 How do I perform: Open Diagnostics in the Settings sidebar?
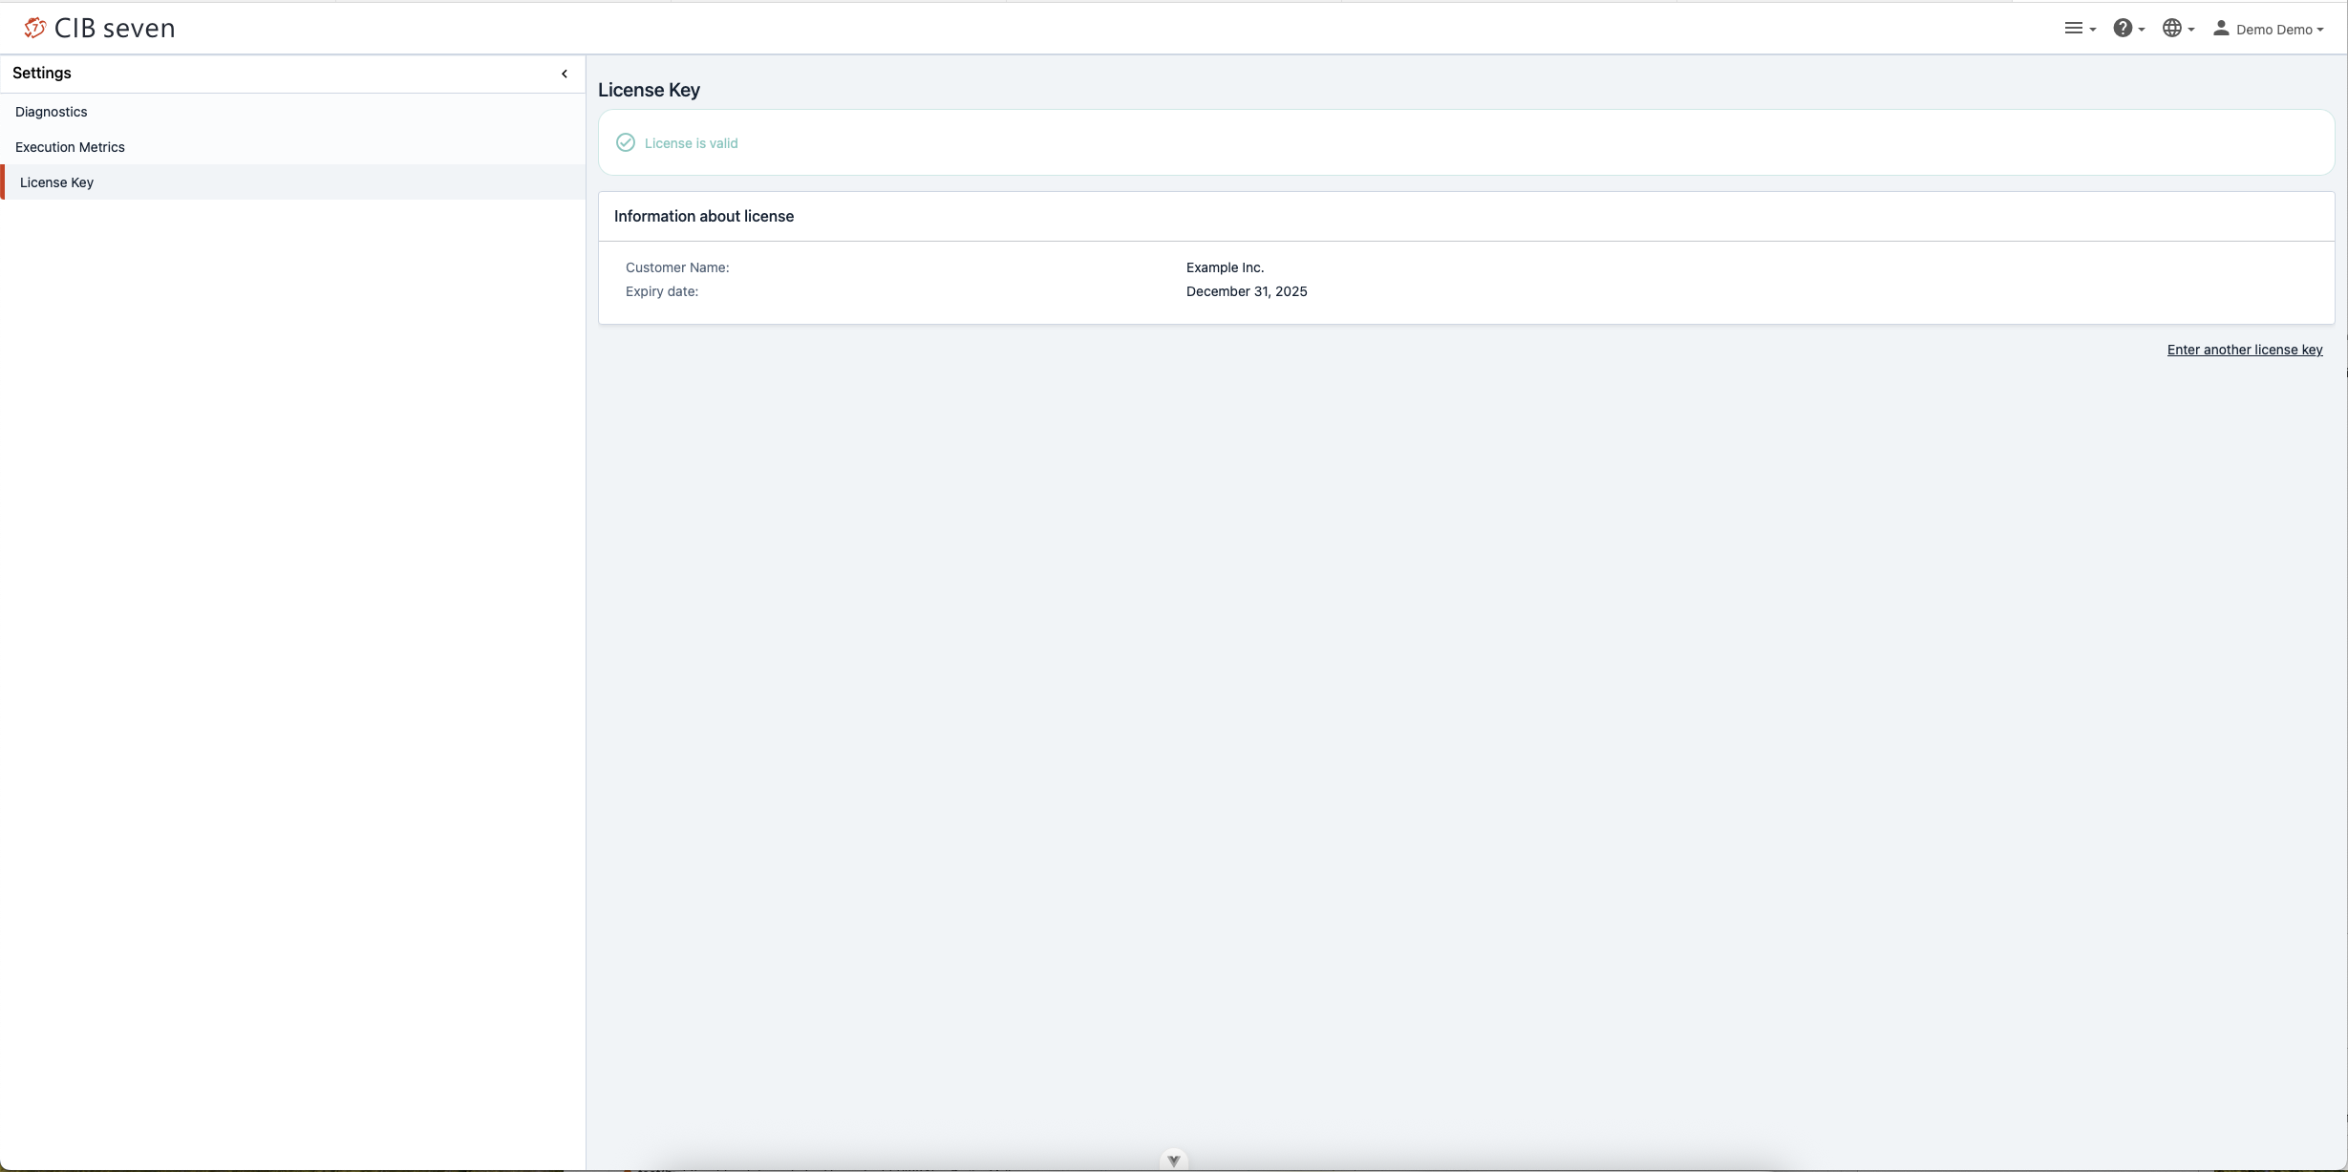click(52, 112)
